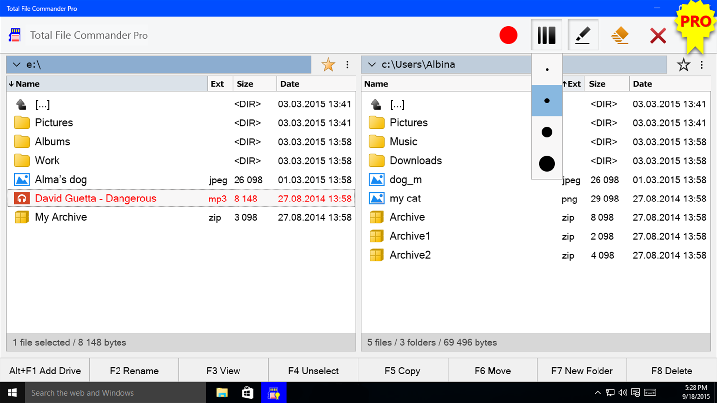Click F5 Copy button
The height and width of the screenshot is (403, 717).
click(403, 371)
